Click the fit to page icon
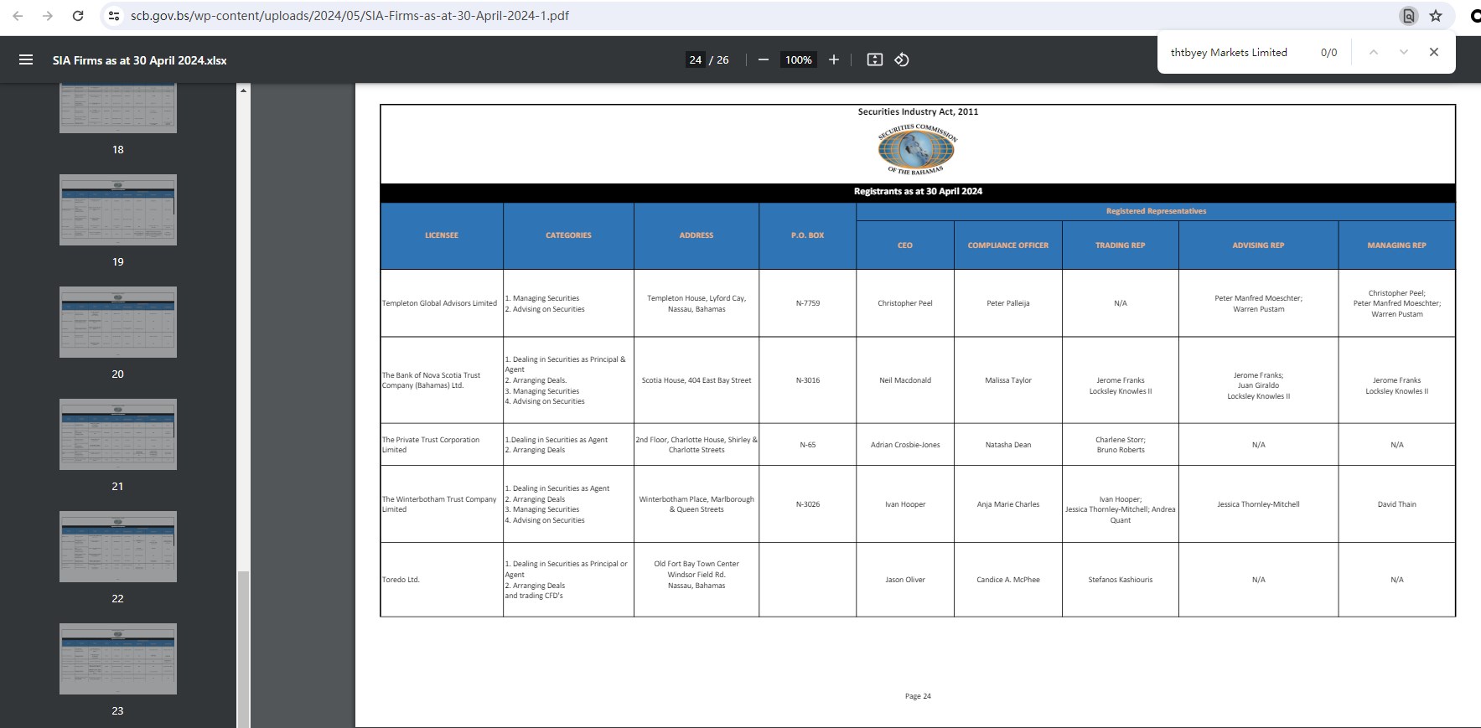The width and height of the screenshot is (1481, 728). click(x=874, y=59)
